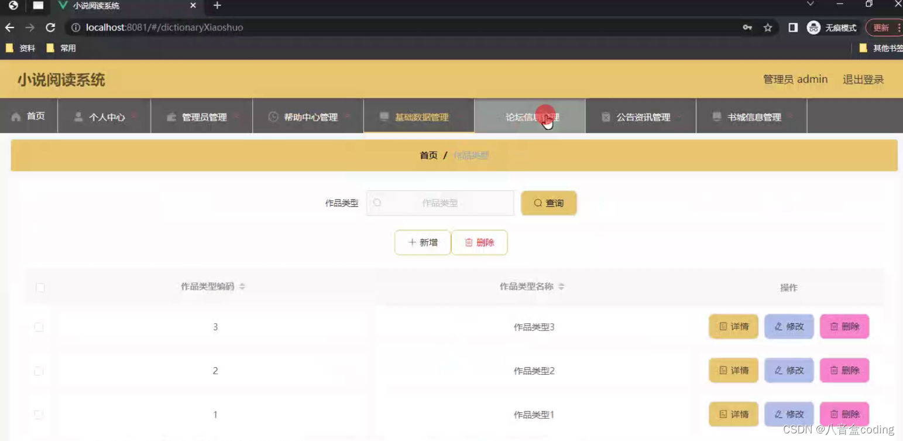903x441 pixels.
Task: Click the 首页 breadcrumb link
Action: (x=428, y=155)
